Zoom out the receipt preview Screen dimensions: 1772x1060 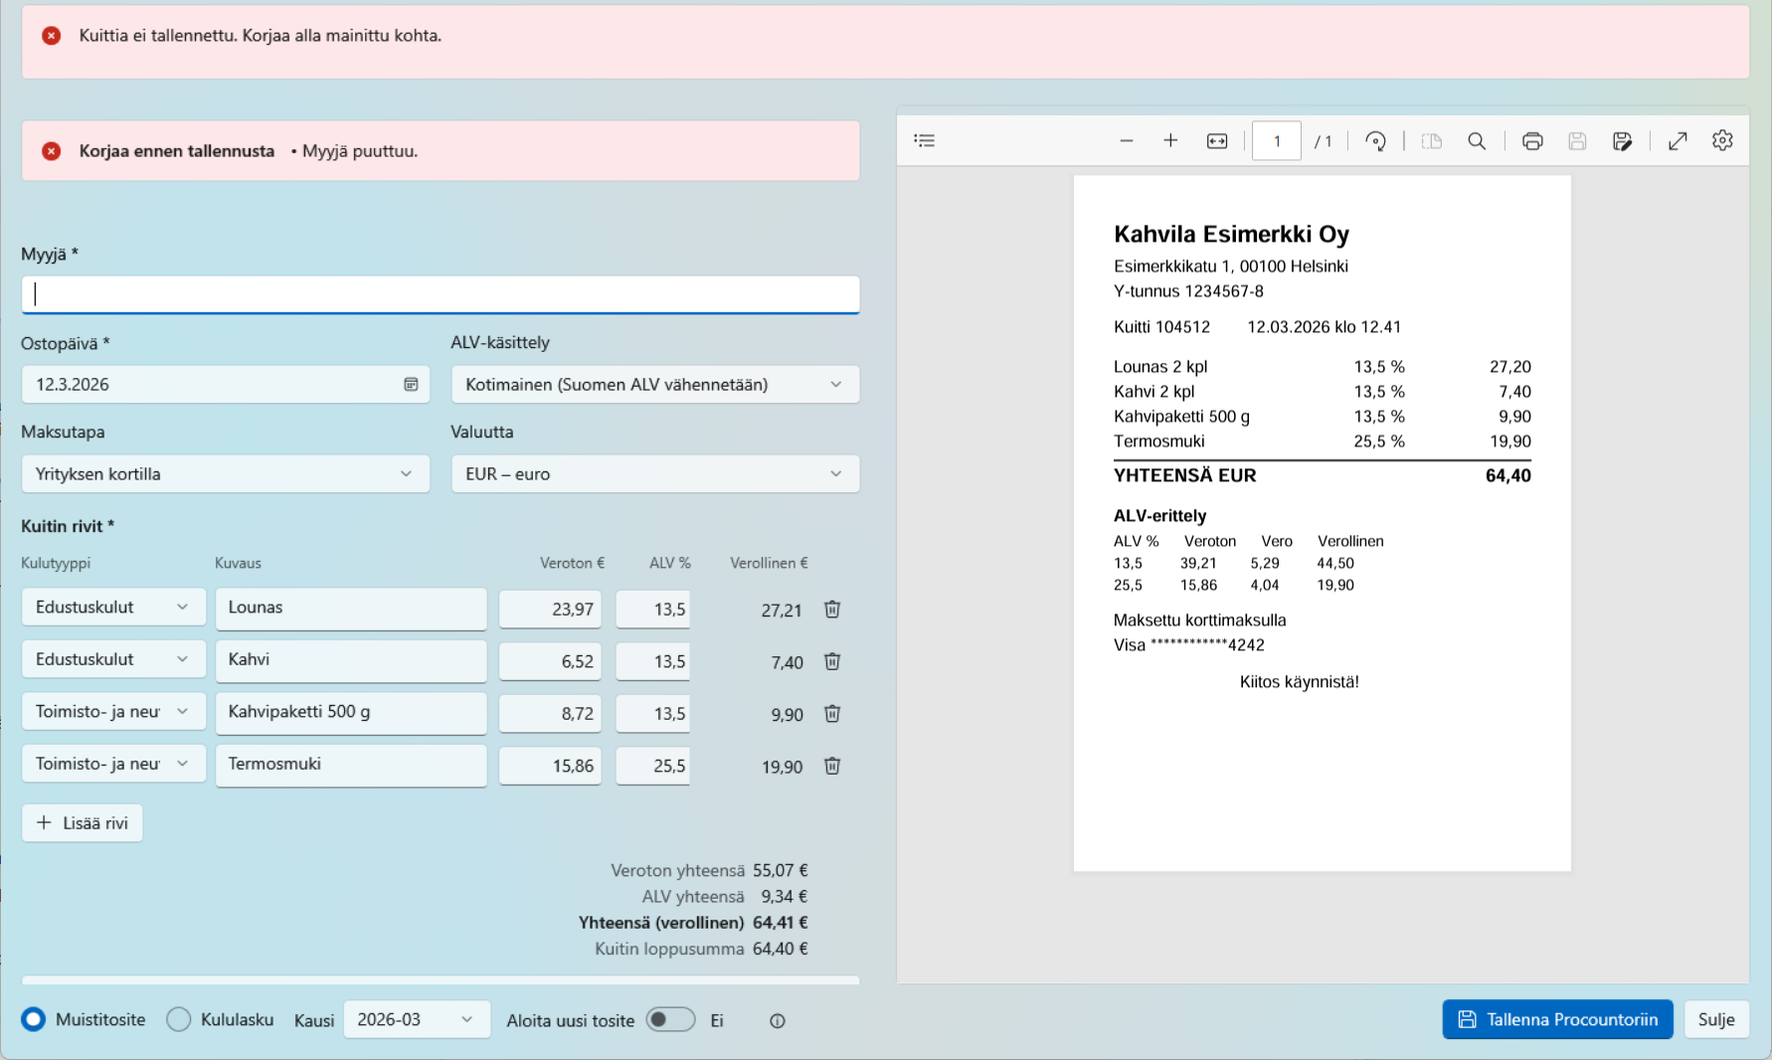tap(1126, 141)
